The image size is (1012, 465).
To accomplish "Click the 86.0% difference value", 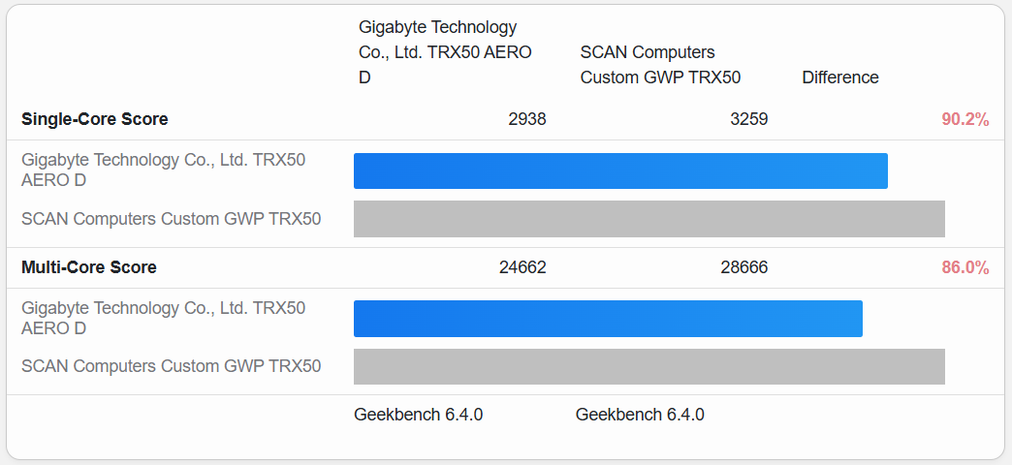I will coord(965,267).
